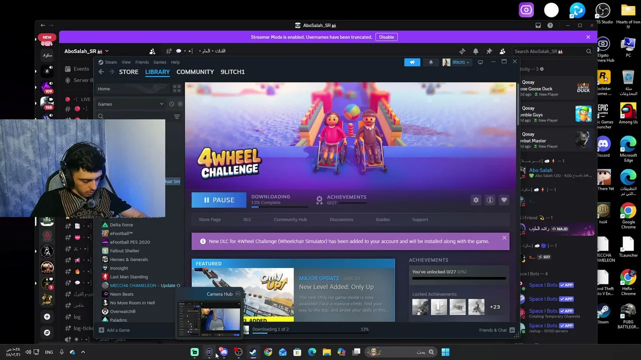The image size is (641, 360).
Task: Open the Downloading 1 of 2 status bar
Action: 310,329
